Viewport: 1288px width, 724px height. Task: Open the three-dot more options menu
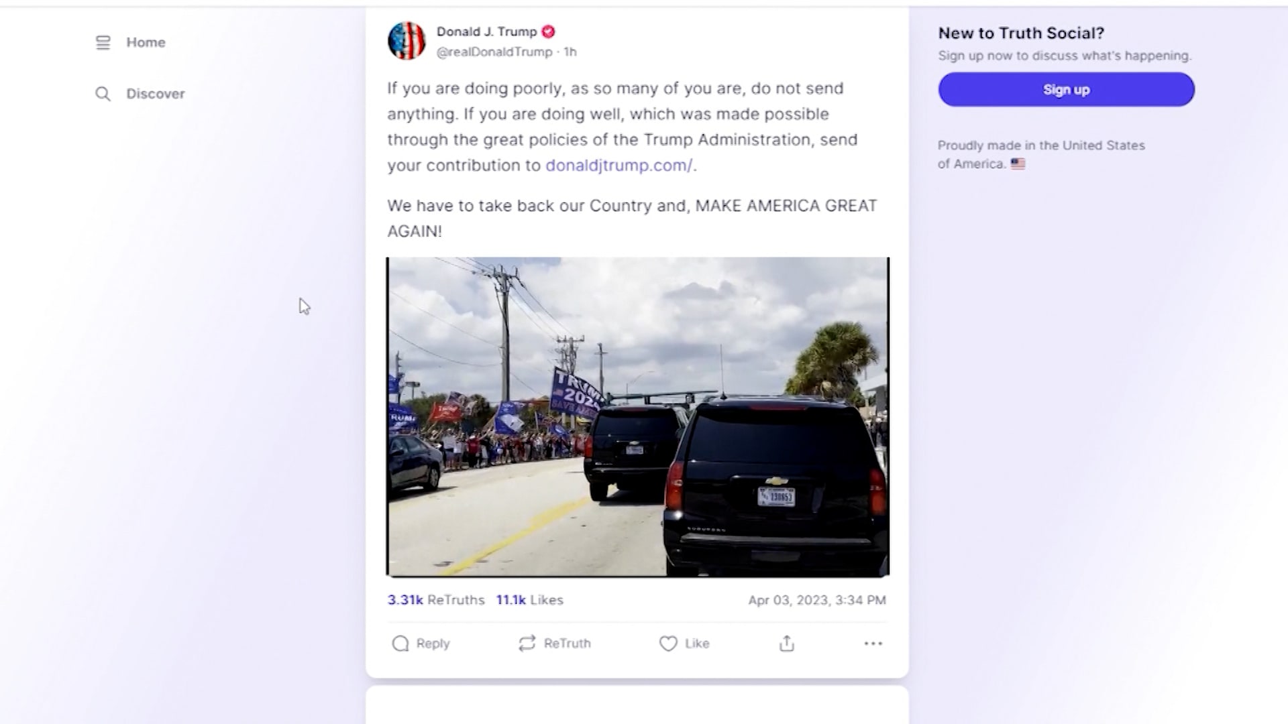(873, 644)
